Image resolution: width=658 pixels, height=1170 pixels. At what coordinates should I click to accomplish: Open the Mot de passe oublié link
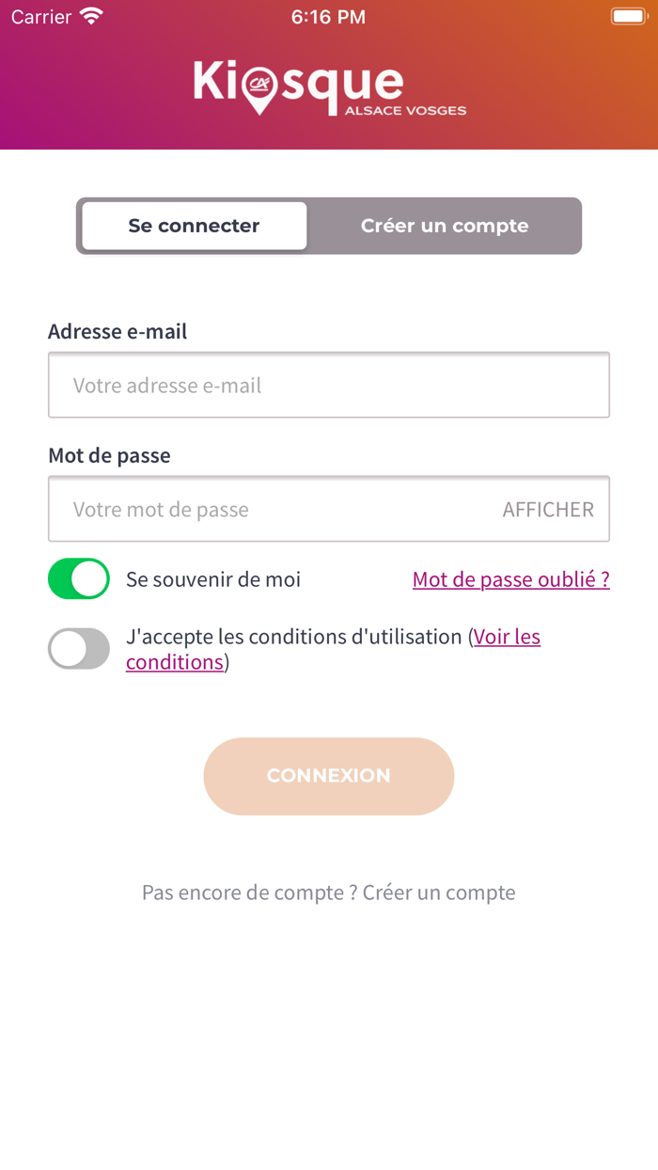[x=510, y=579]
